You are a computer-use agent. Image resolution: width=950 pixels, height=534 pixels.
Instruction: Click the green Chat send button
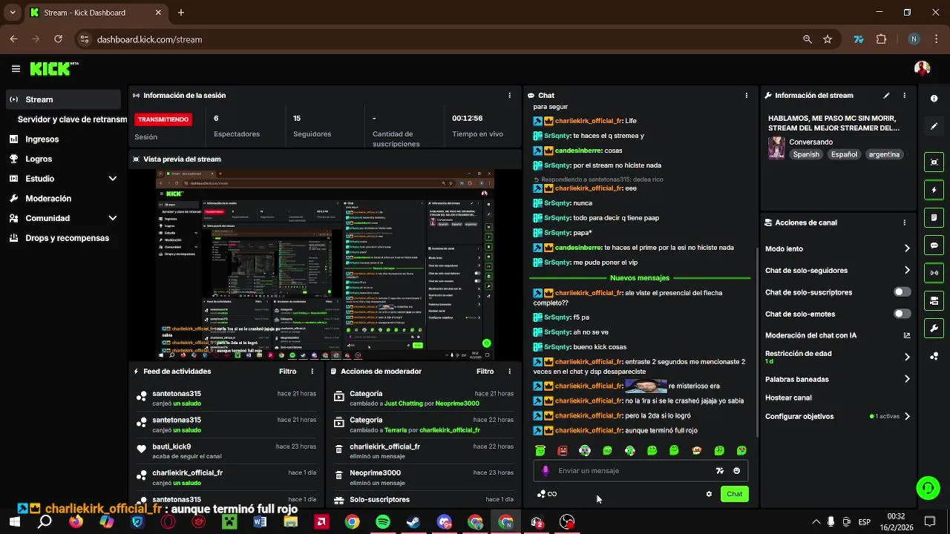pyautogui.click(x=734, y=494)
